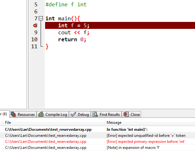Click the "cout << f;" code line
This screenshot has width=195, height=153.
click(x=74, y=33)
